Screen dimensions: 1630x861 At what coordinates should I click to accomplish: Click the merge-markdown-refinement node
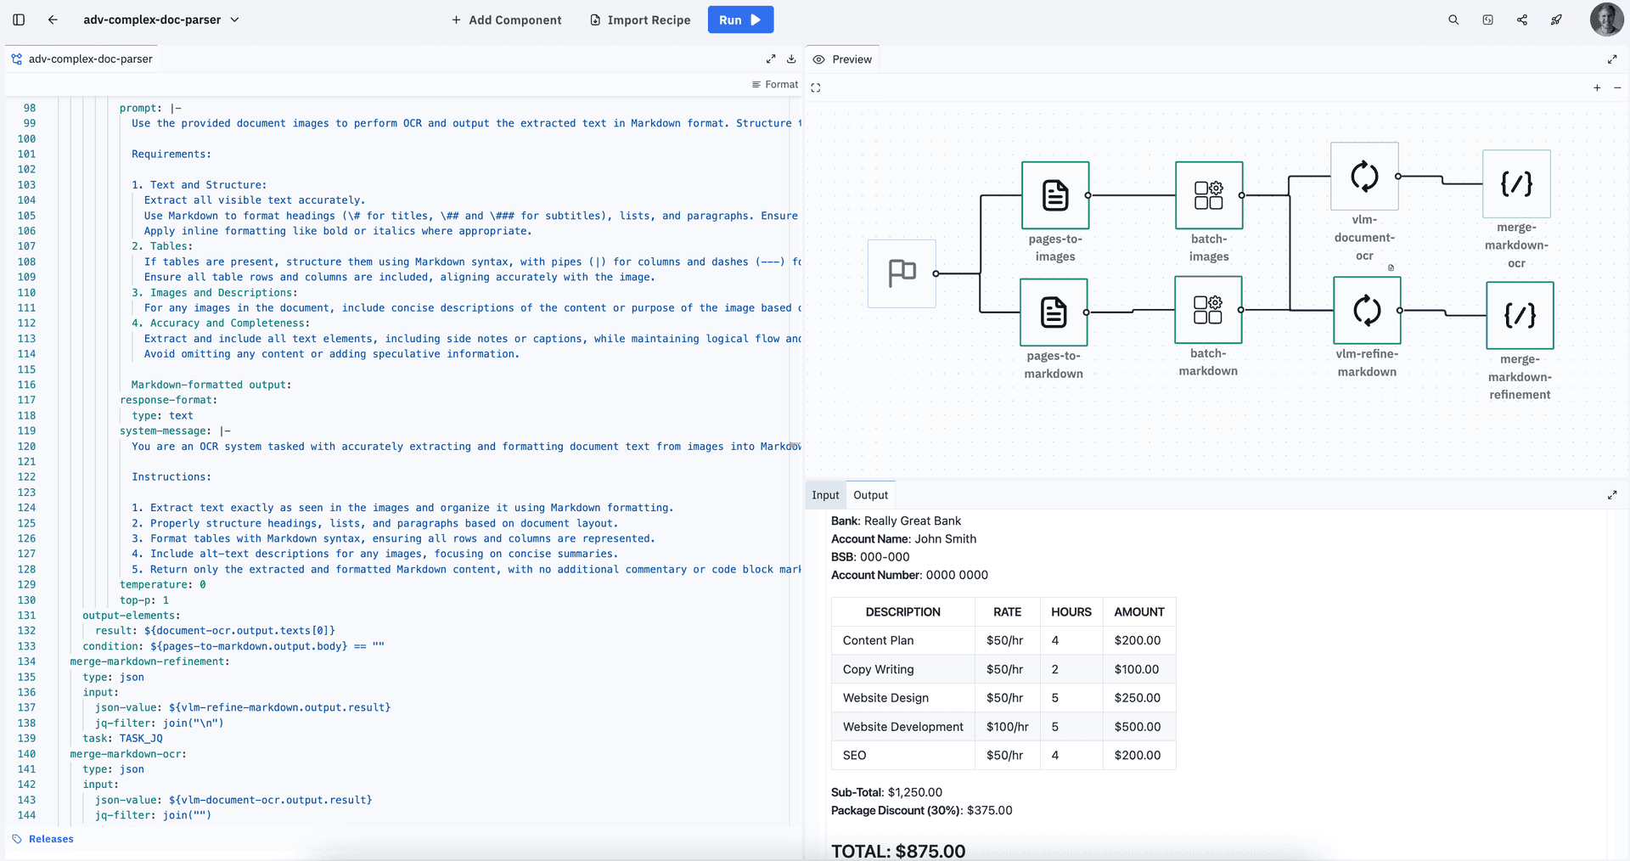[x=1520, y=315]
